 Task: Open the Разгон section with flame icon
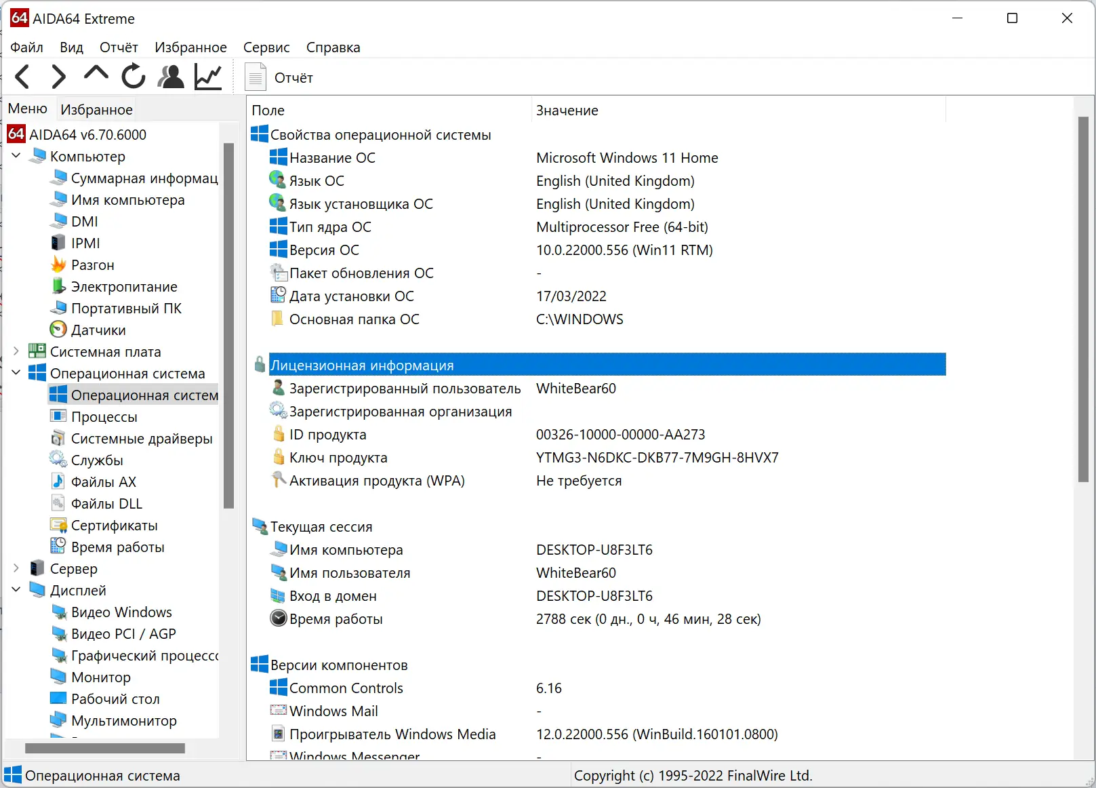(x=92, y=264)
